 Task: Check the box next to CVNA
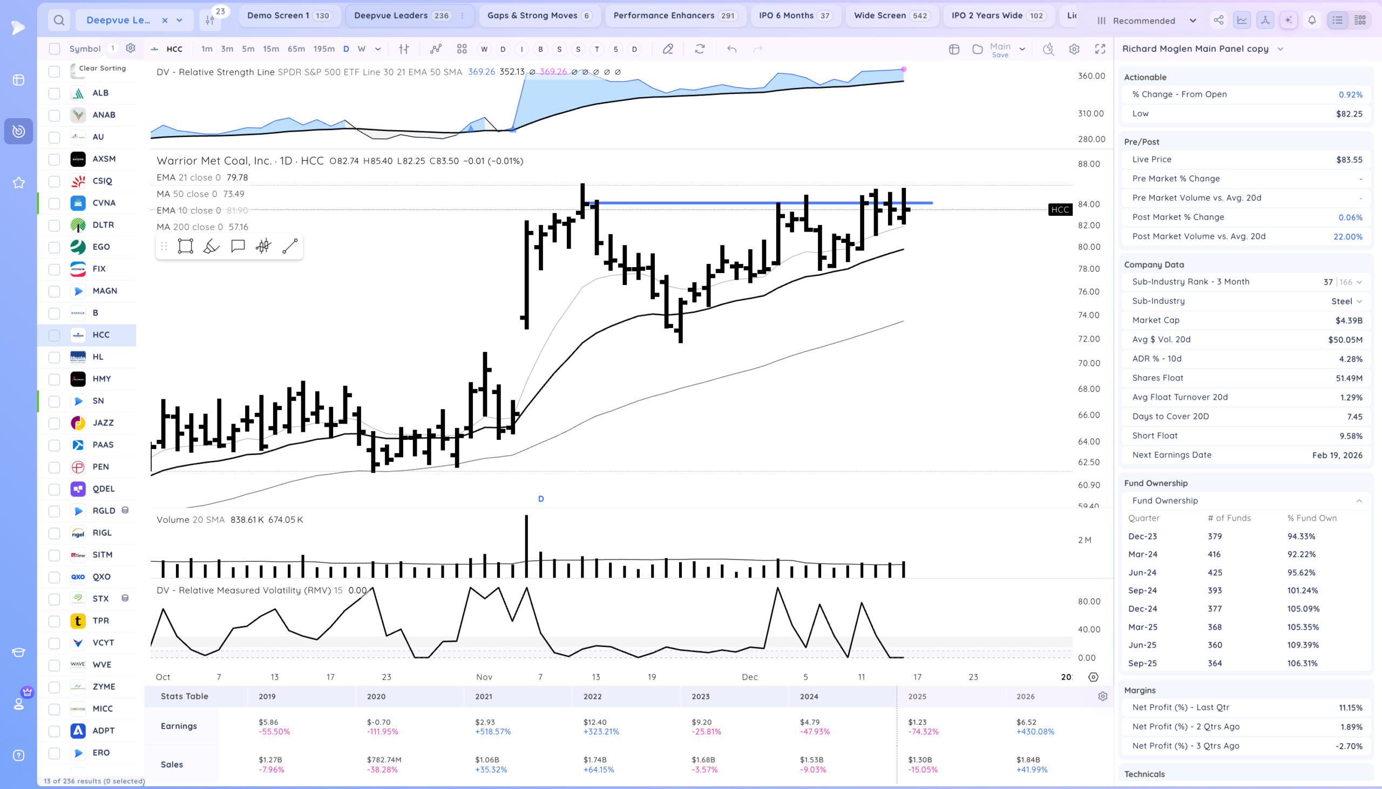(54, 203)
